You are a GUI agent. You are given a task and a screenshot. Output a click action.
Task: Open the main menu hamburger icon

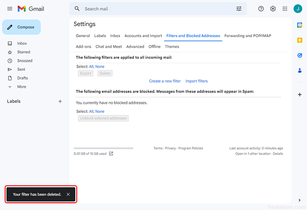tap(10, 9)
